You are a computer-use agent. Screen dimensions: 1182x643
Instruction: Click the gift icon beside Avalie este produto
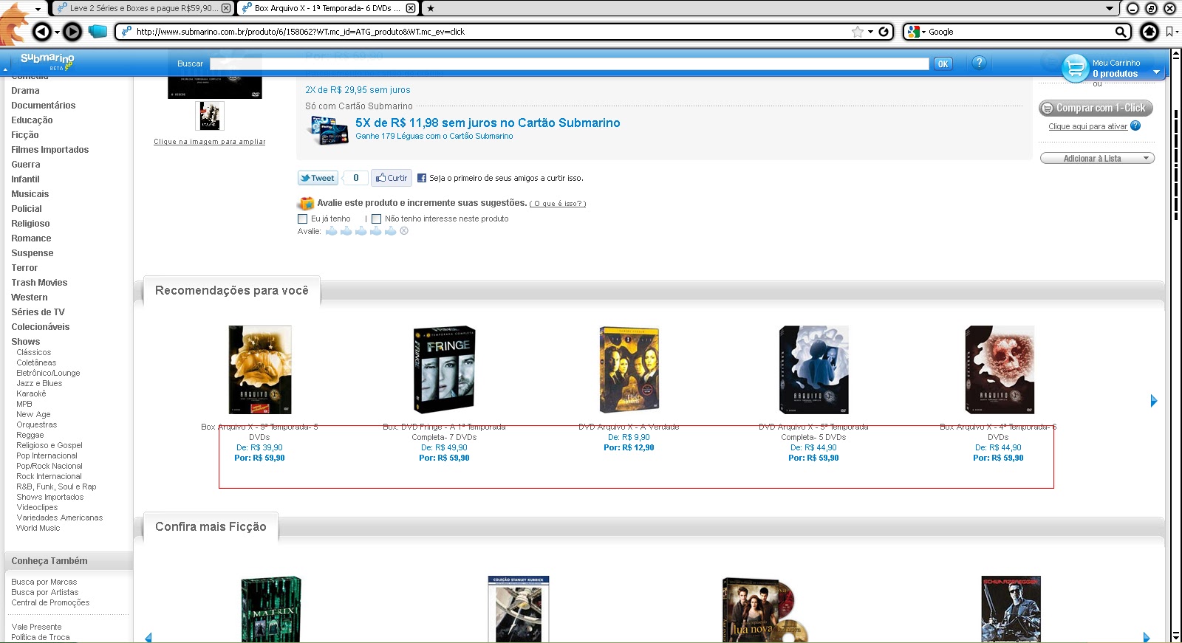306,203
